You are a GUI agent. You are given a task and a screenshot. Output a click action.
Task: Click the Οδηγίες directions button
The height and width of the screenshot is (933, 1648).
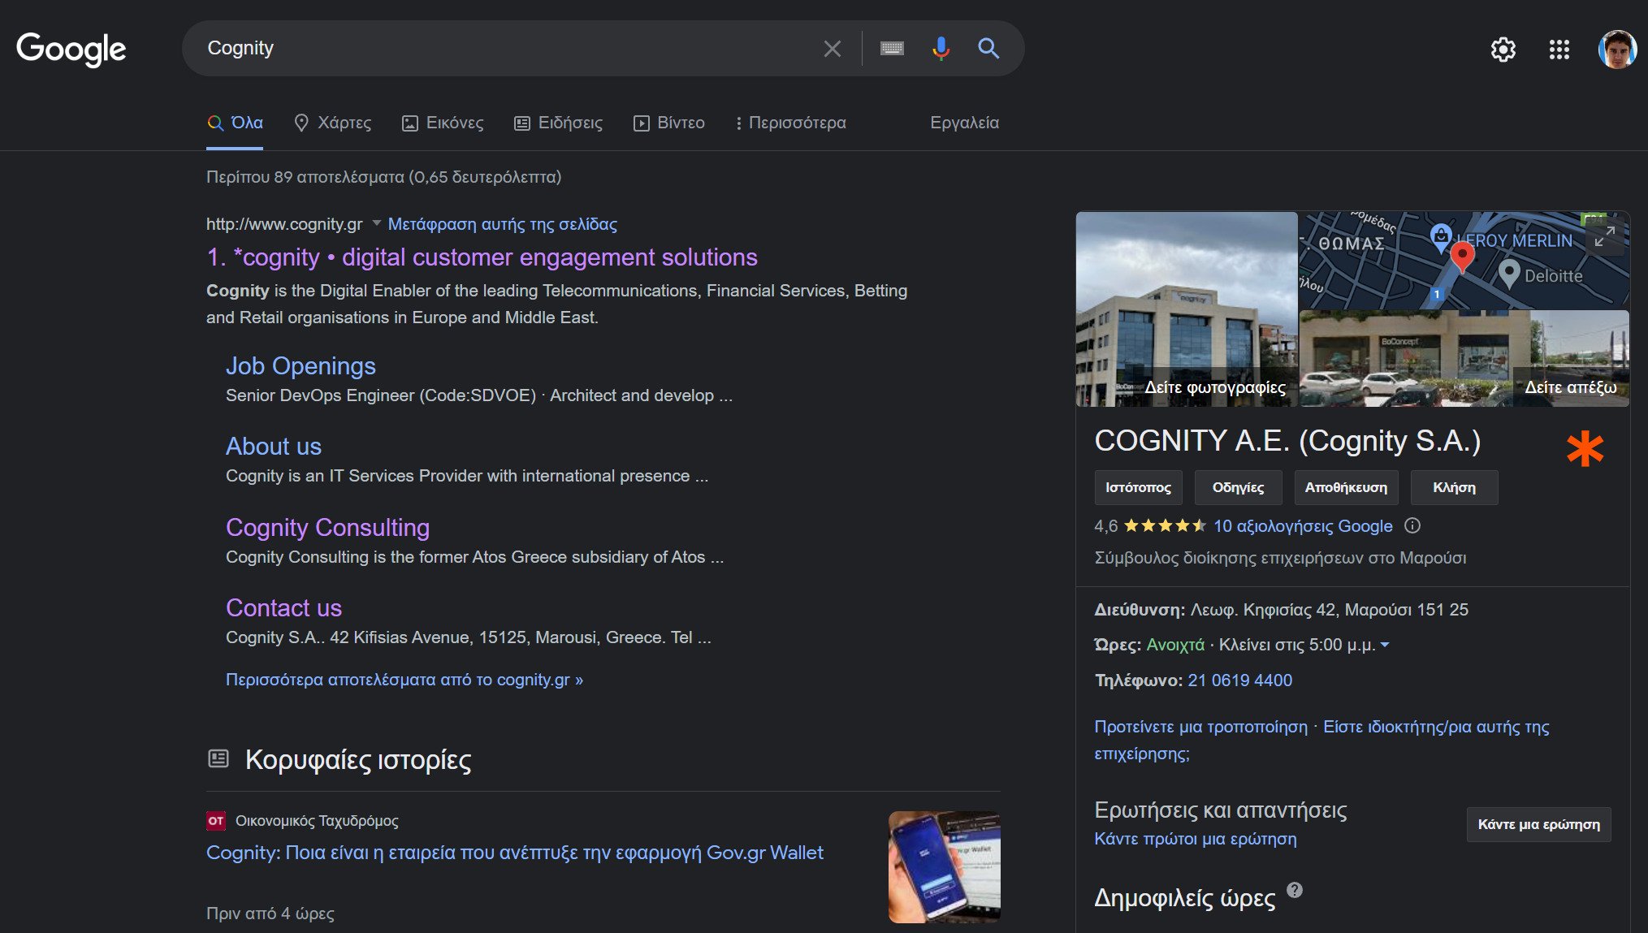[x=1238, y=487]
